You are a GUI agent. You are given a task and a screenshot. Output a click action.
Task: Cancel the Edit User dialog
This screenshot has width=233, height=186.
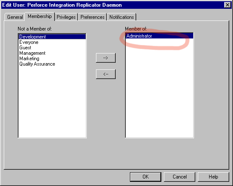179,177
